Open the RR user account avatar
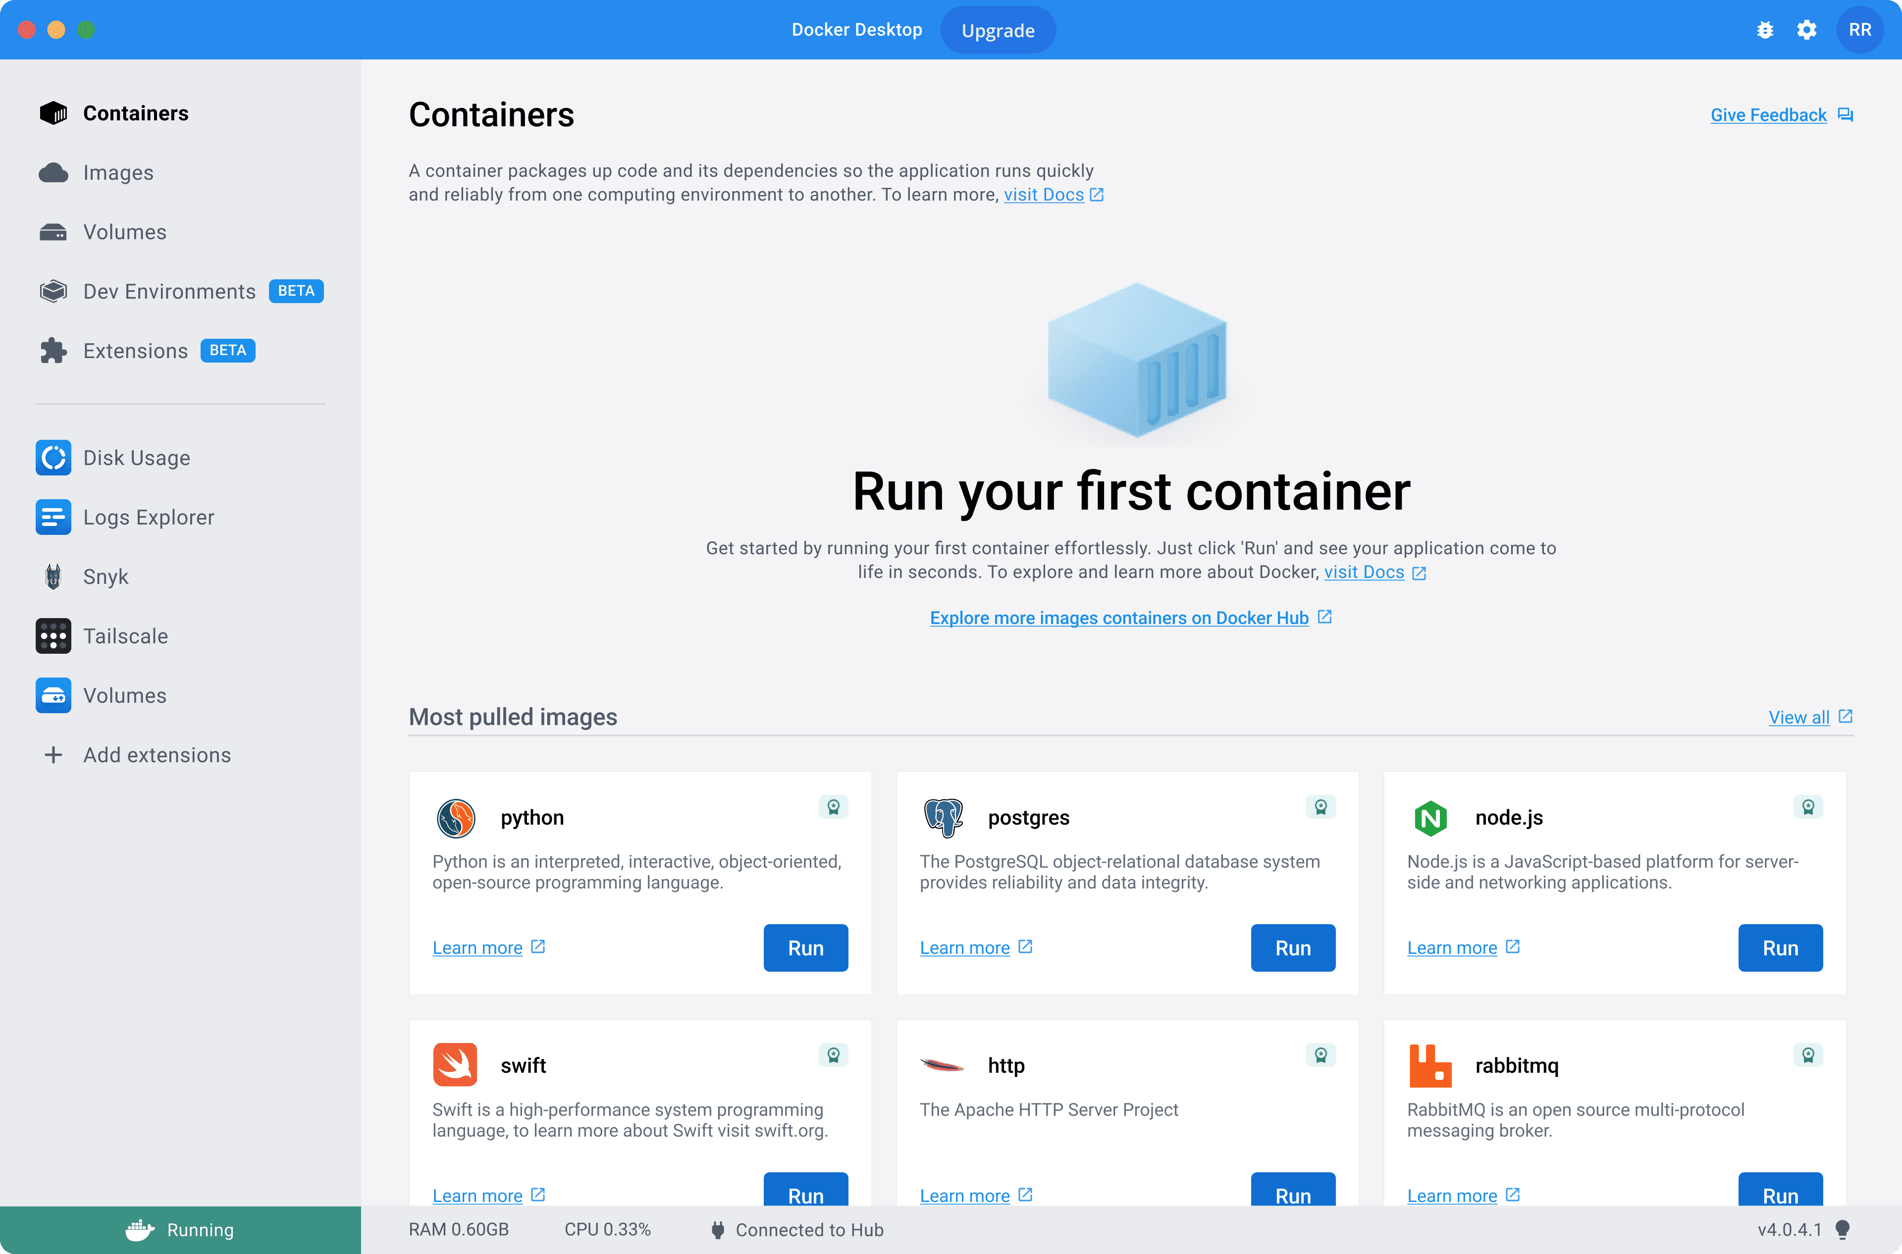The image size is (1902, 1254). pyautogui.click(x=1859, y=30)
